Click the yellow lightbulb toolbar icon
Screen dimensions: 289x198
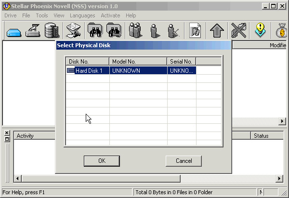[x=261, y=31]
